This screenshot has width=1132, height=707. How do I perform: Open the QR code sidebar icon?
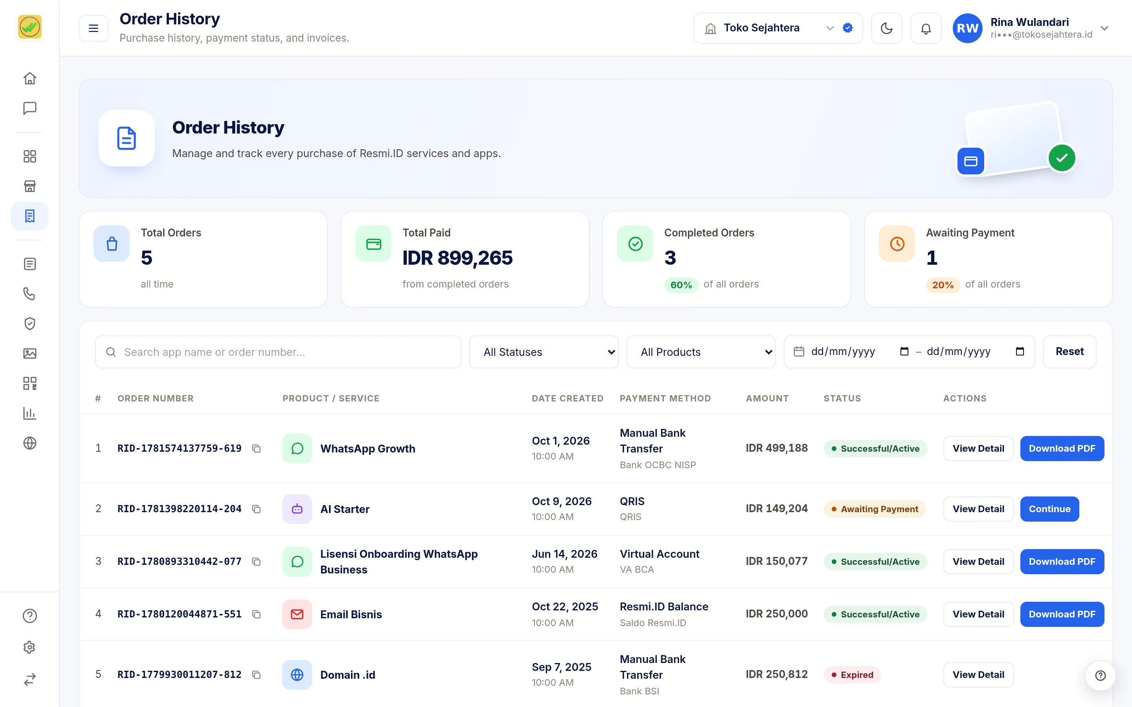pyautogui.click(x=29, y=383)
